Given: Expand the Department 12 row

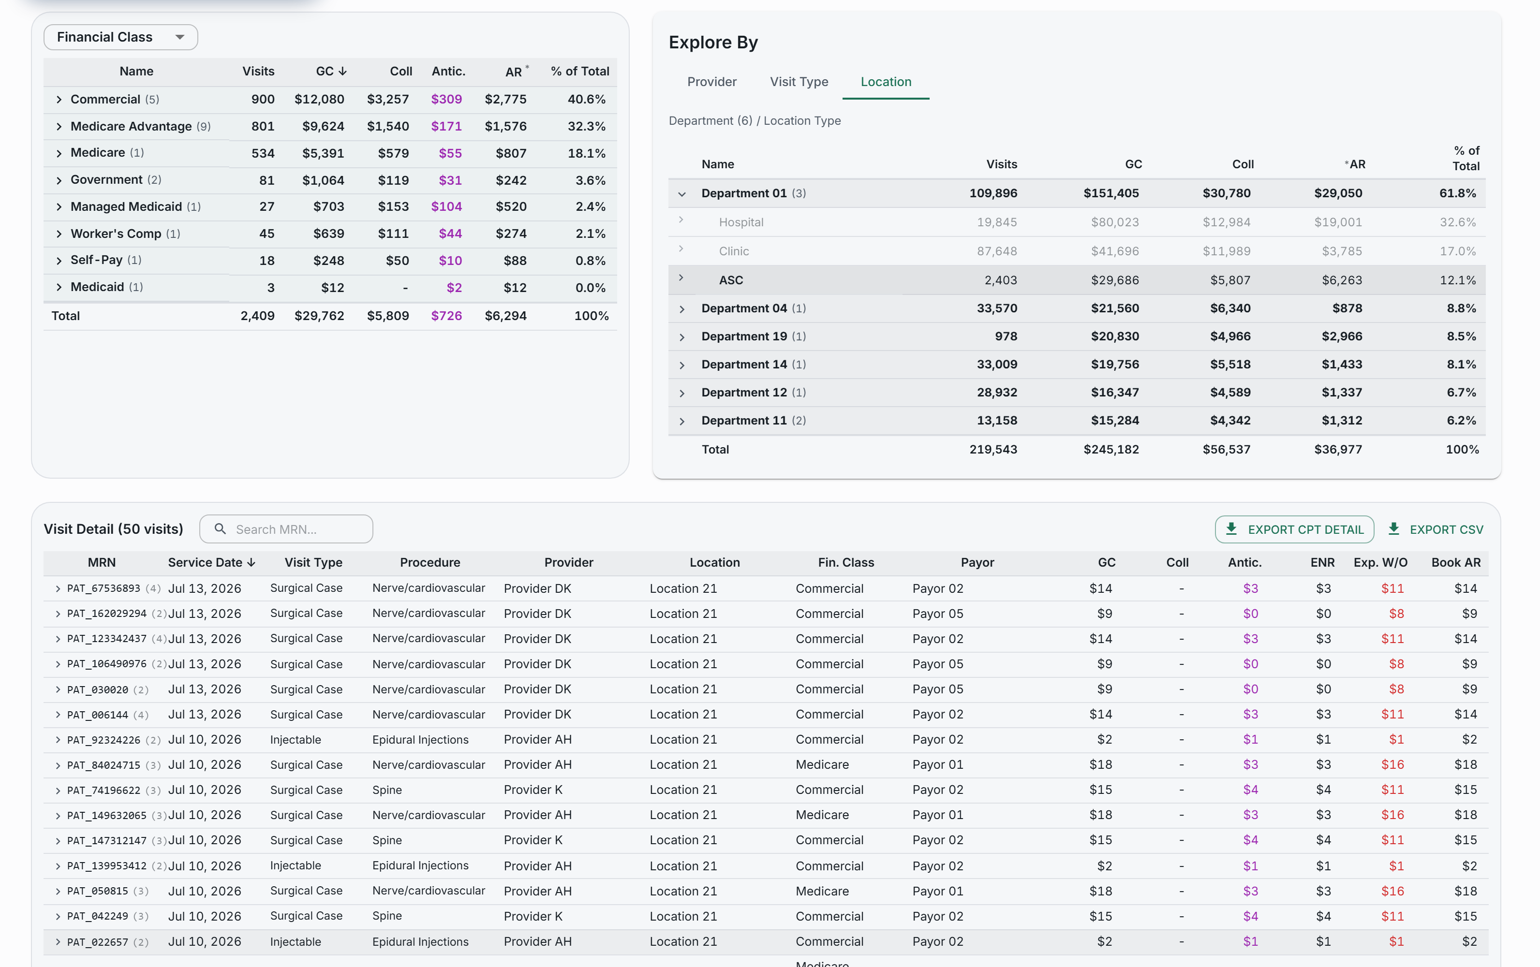Looking at the screenshot, I should (x=682, y=393).
